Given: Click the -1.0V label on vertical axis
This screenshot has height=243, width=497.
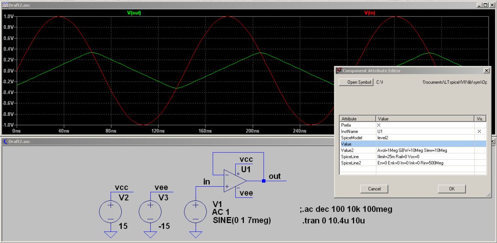Looking at the screenshot, I should (8, 125).
